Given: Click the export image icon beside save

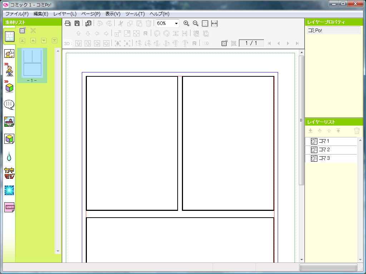Looking at the screenshot, I should pyautogui.click(x=88, y=23).
